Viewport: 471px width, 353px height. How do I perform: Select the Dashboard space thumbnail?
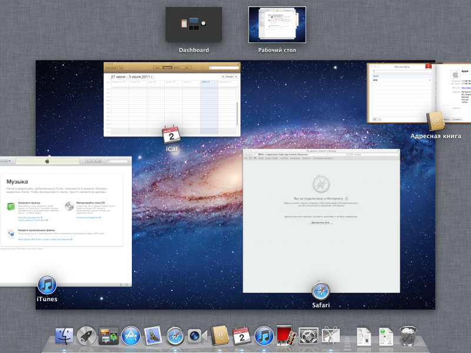click(194, 25)
